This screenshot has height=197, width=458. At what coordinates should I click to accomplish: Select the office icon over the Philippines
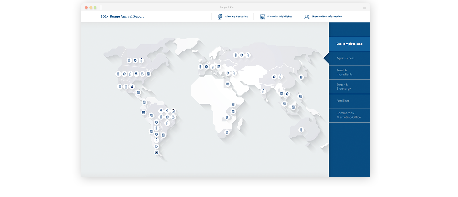click(300, 96)
